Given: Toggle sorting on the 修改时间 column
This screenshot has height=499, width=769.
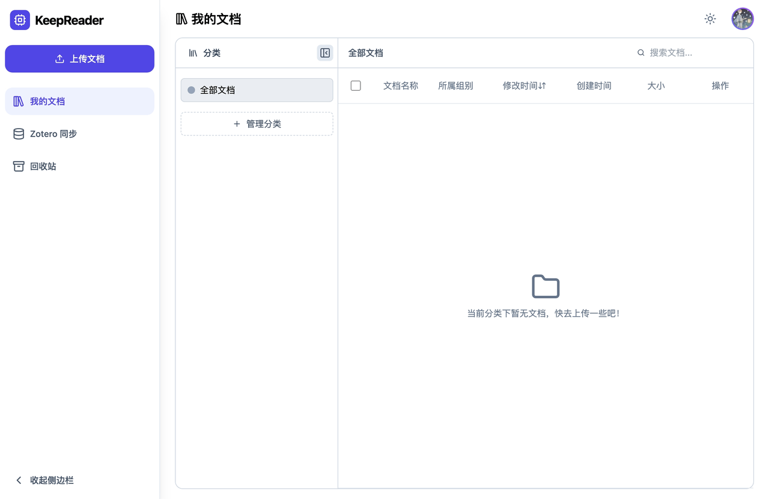Looking at the screenshot, I should click(523, 85).
